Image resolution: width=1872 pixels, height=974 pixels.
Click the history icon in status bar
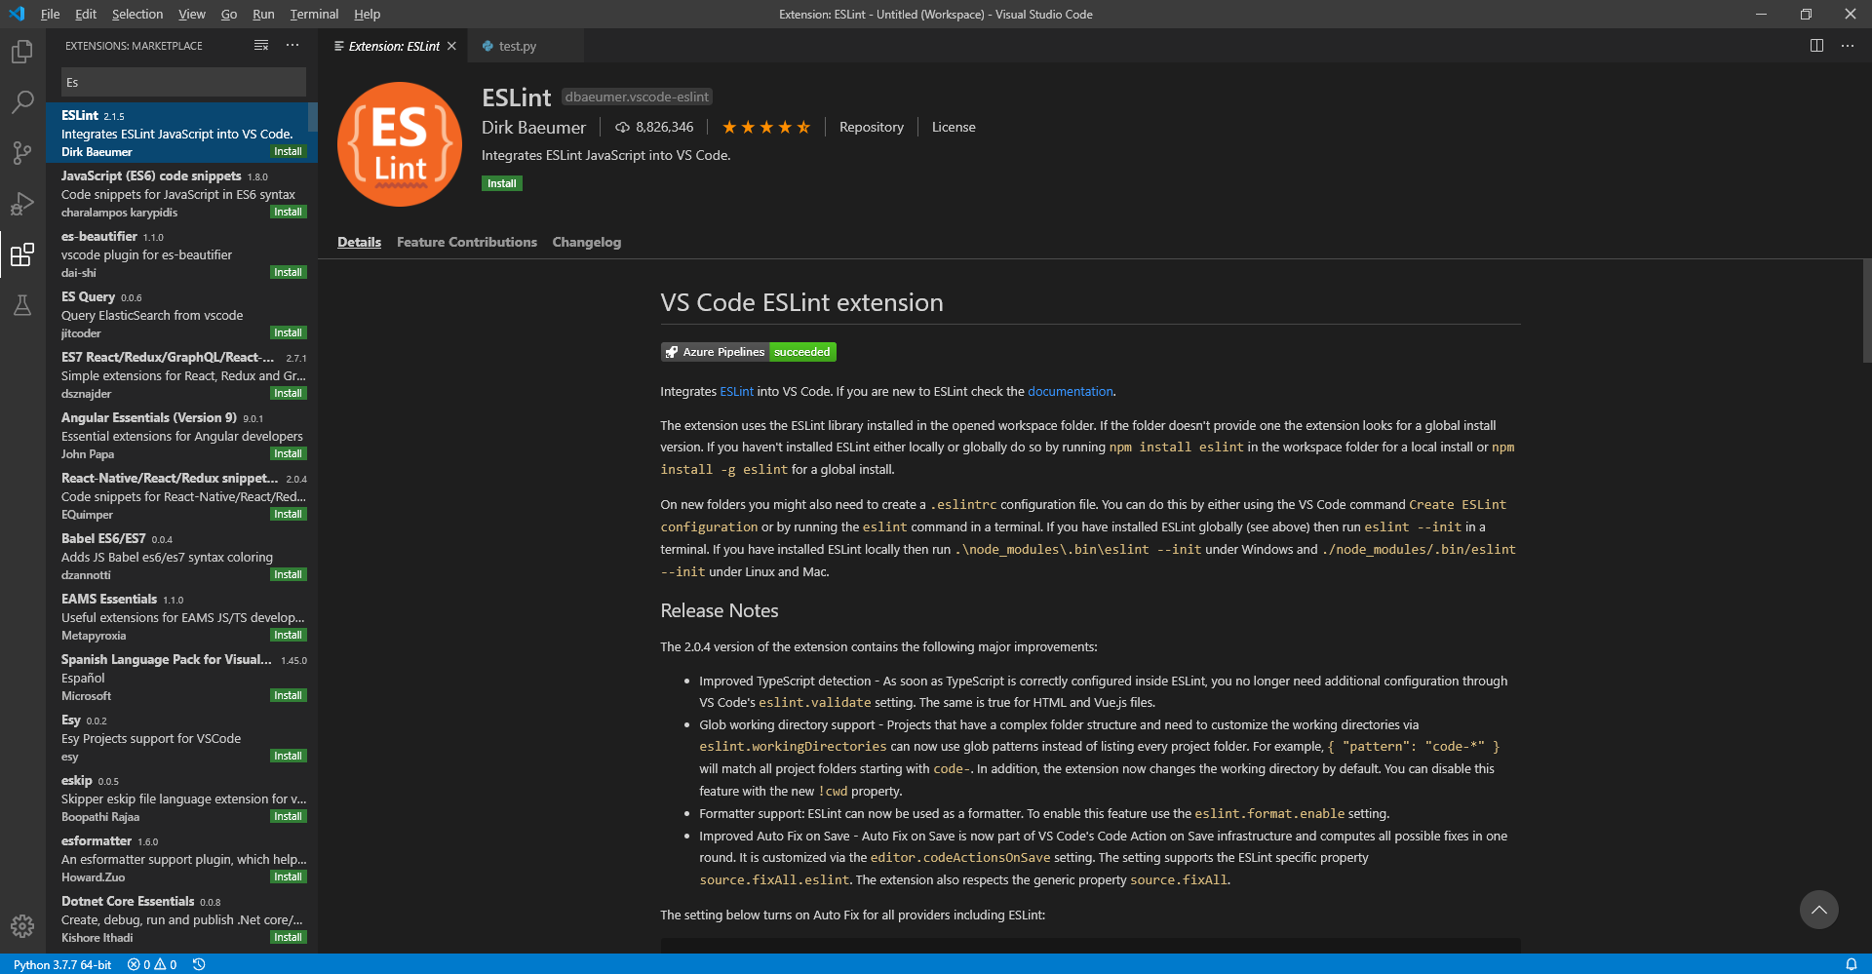click(x=199, y=964)
